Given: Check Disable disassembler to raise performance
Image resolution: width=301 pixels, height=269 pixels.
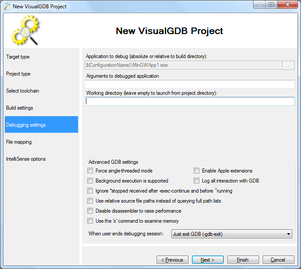Looking at the screenshot, I should (90, 211).
